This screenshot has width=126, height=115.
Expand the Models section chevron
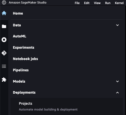tap(117, 81)
